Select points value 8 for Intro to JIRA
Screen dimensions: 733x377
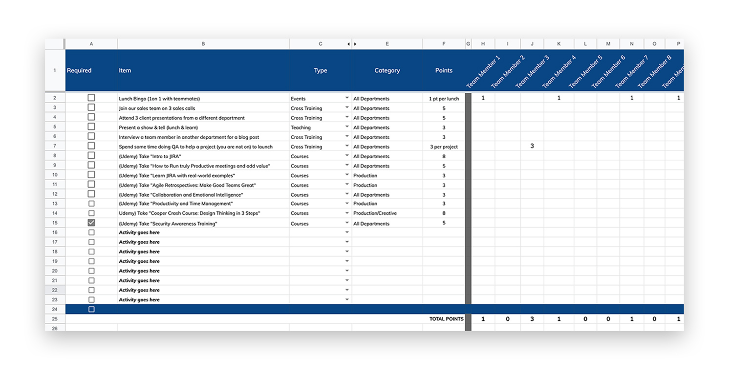point(444,156)
